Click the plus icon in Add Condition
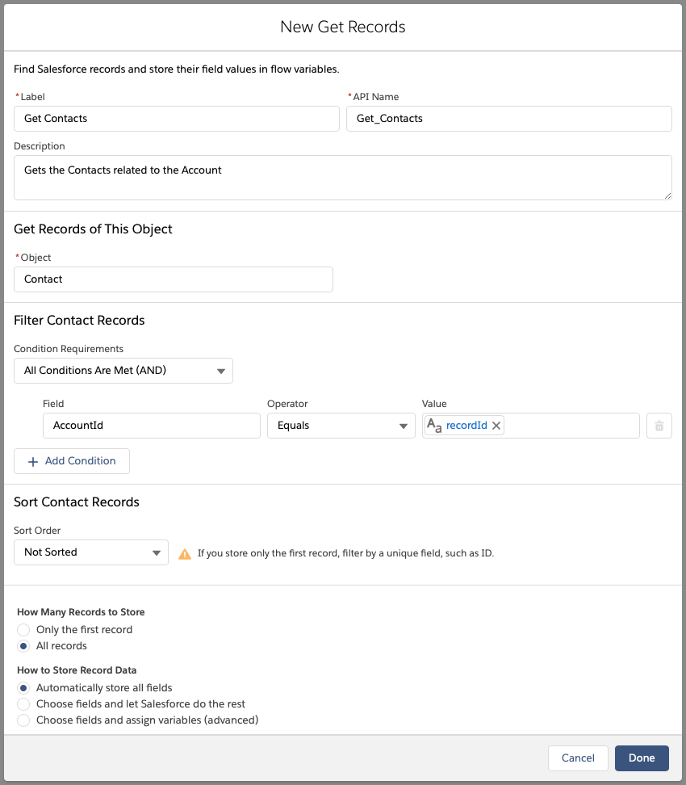The height and width of the screenshot is (785, 686). click(33, 462)
